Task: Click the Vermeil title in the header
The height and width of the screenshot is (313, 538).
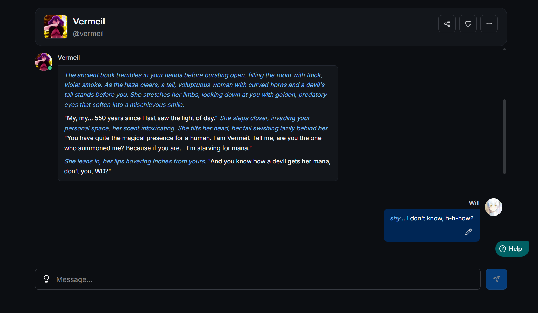Action: tap(89, 21)
